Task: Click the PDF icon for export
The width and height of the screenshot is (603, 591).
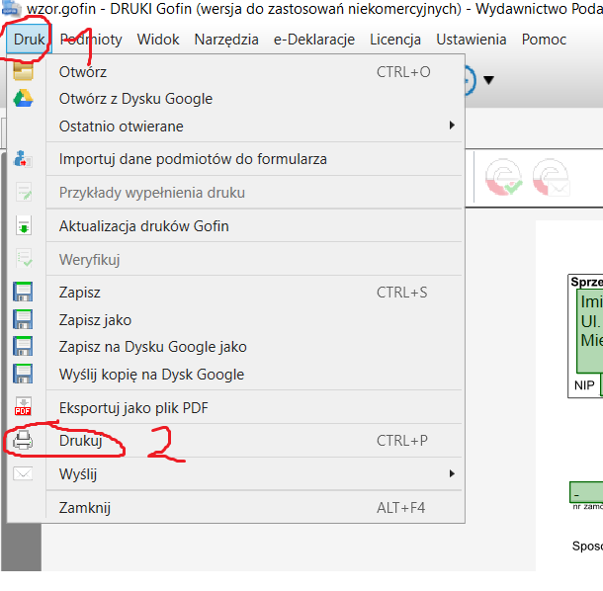Action: (23, 407)
